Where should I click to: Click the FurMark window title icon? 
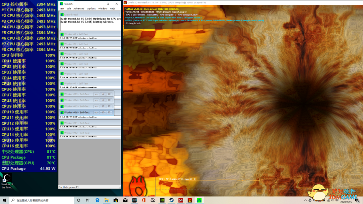(125, 3)
